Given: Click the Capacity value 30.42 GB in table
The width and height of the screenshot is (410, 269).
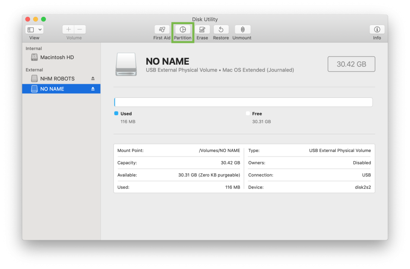Looking at the screenshot, I should tap(231, 162).
